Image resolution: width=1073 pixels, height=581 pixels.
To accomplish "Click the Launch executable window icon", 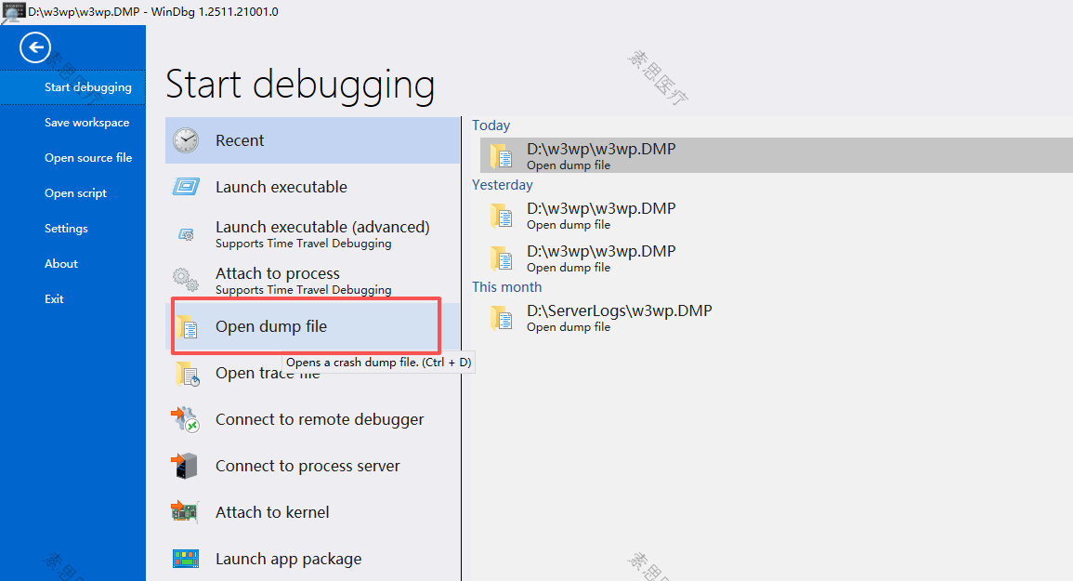I will pyautogui.click(x=186, y=186).
